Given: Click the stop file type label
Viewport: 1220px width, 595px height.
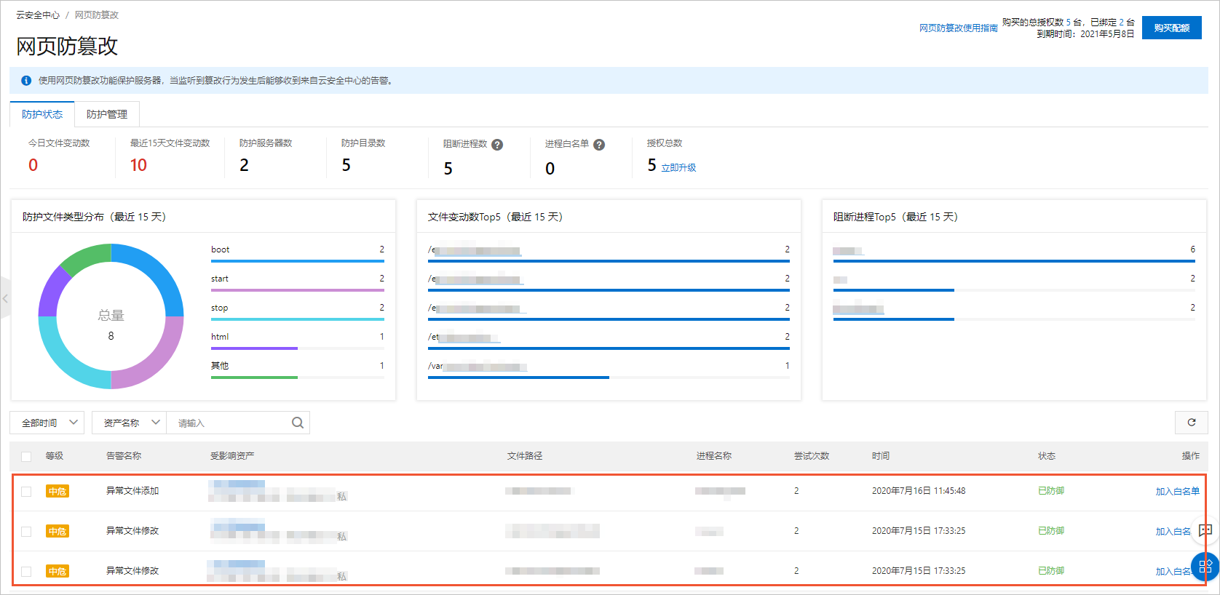Looking at the screenshot, I should click(x=220, y=308).
